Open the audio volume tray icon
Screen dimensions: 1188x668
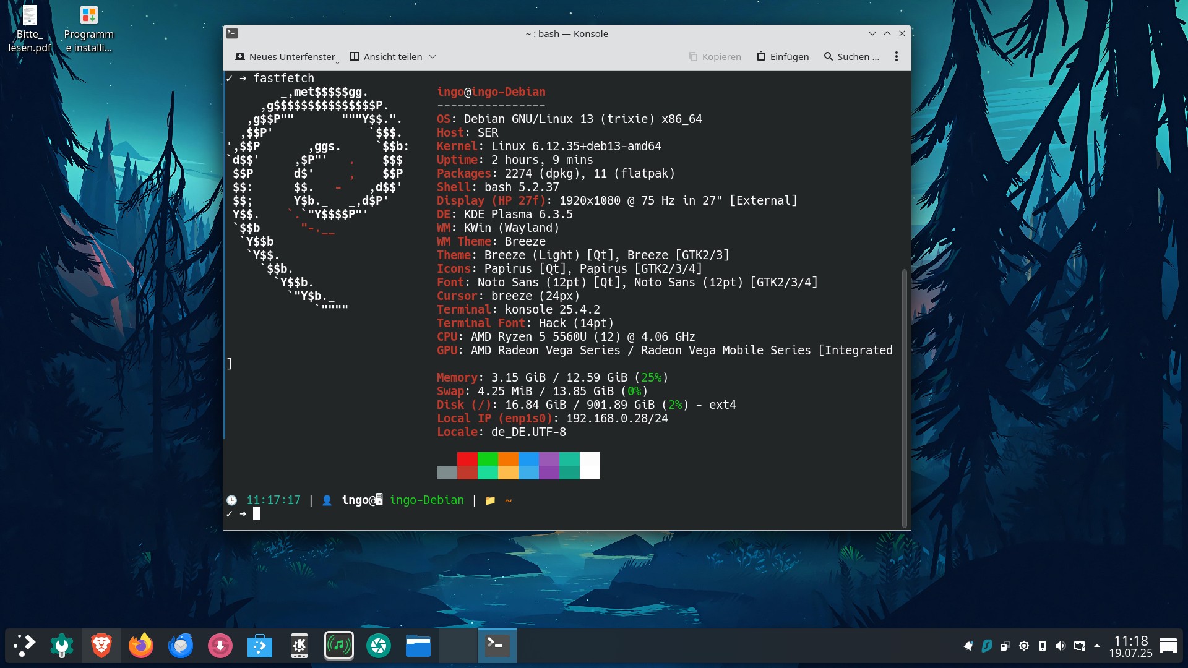click(1061, 646)
